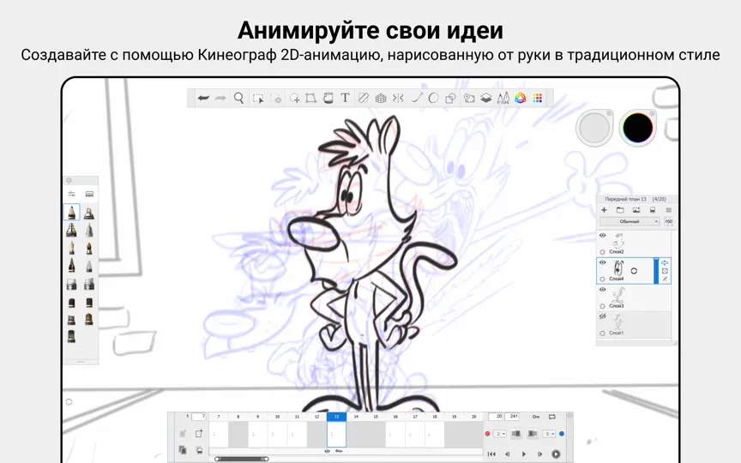Screen dimensions: 741x463
Task: Open the Обычный blend mode dropdown
Action: pos(630,221)
